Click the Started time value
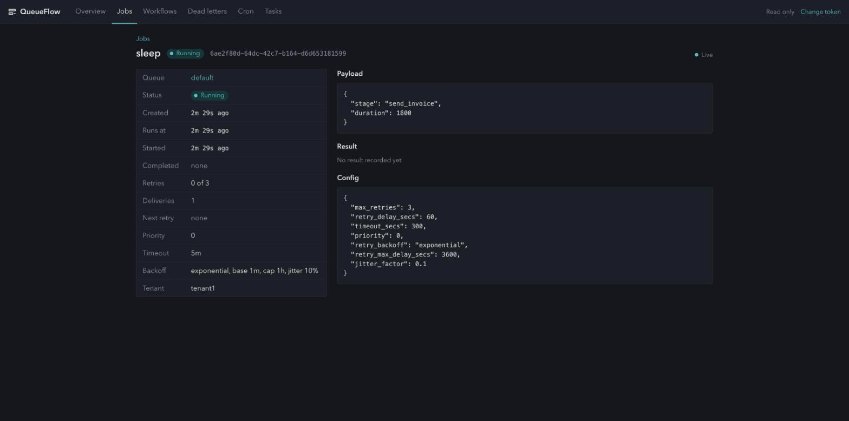The image size is (849, 421). click(210, 148)
